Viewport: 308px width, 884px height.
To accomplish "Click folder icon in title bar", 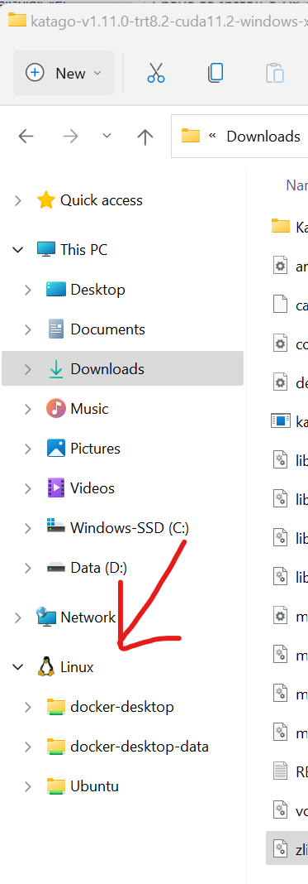I will coord(17,21).
